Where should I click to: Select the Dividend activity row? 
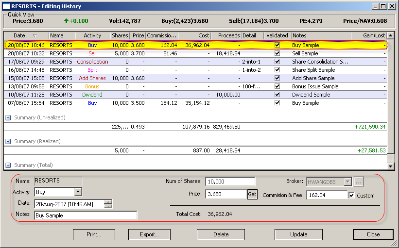[195, 95]
